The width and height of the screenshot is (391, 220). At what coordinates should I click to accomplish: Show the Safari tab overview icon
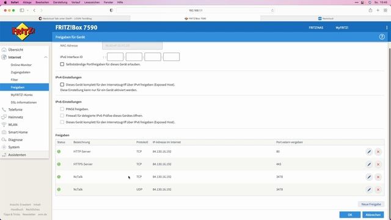click(386, 10)
